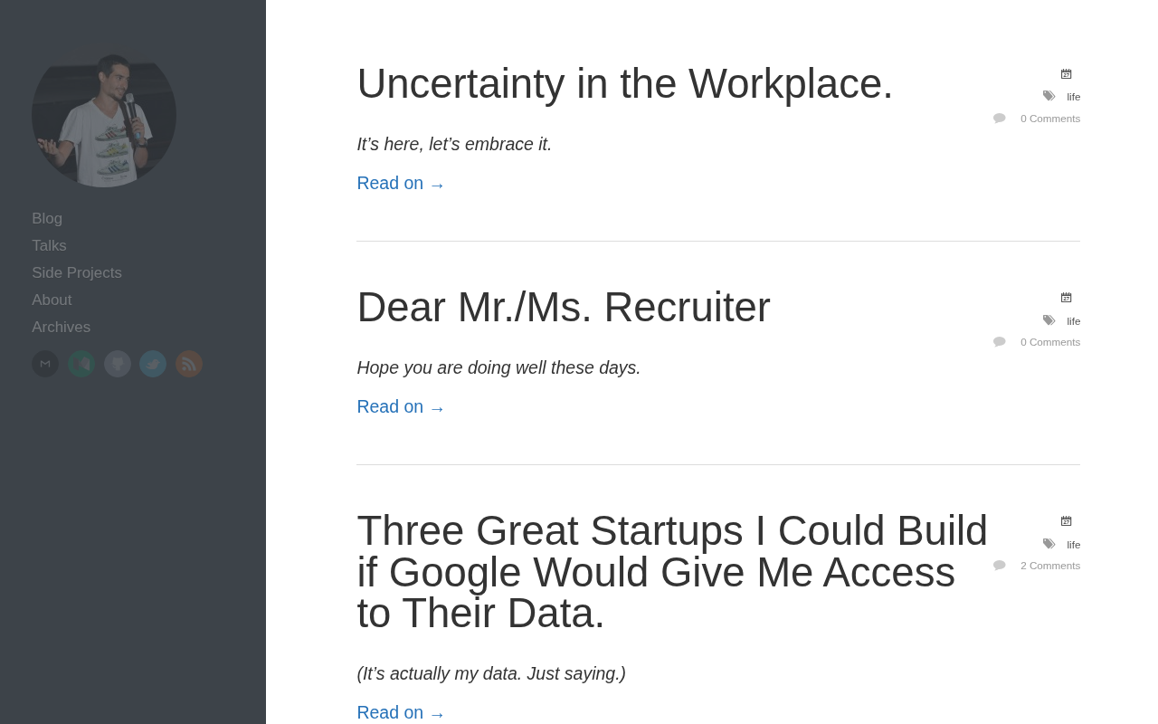Viewport: 1158px width, 724px height.
Task: Open the green Medium icon in sidebar
Action: pos(81,364)
